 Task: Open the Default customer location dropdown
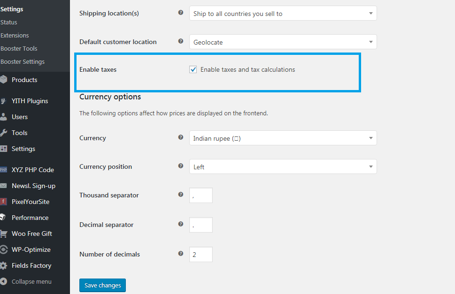coord(283,42)
